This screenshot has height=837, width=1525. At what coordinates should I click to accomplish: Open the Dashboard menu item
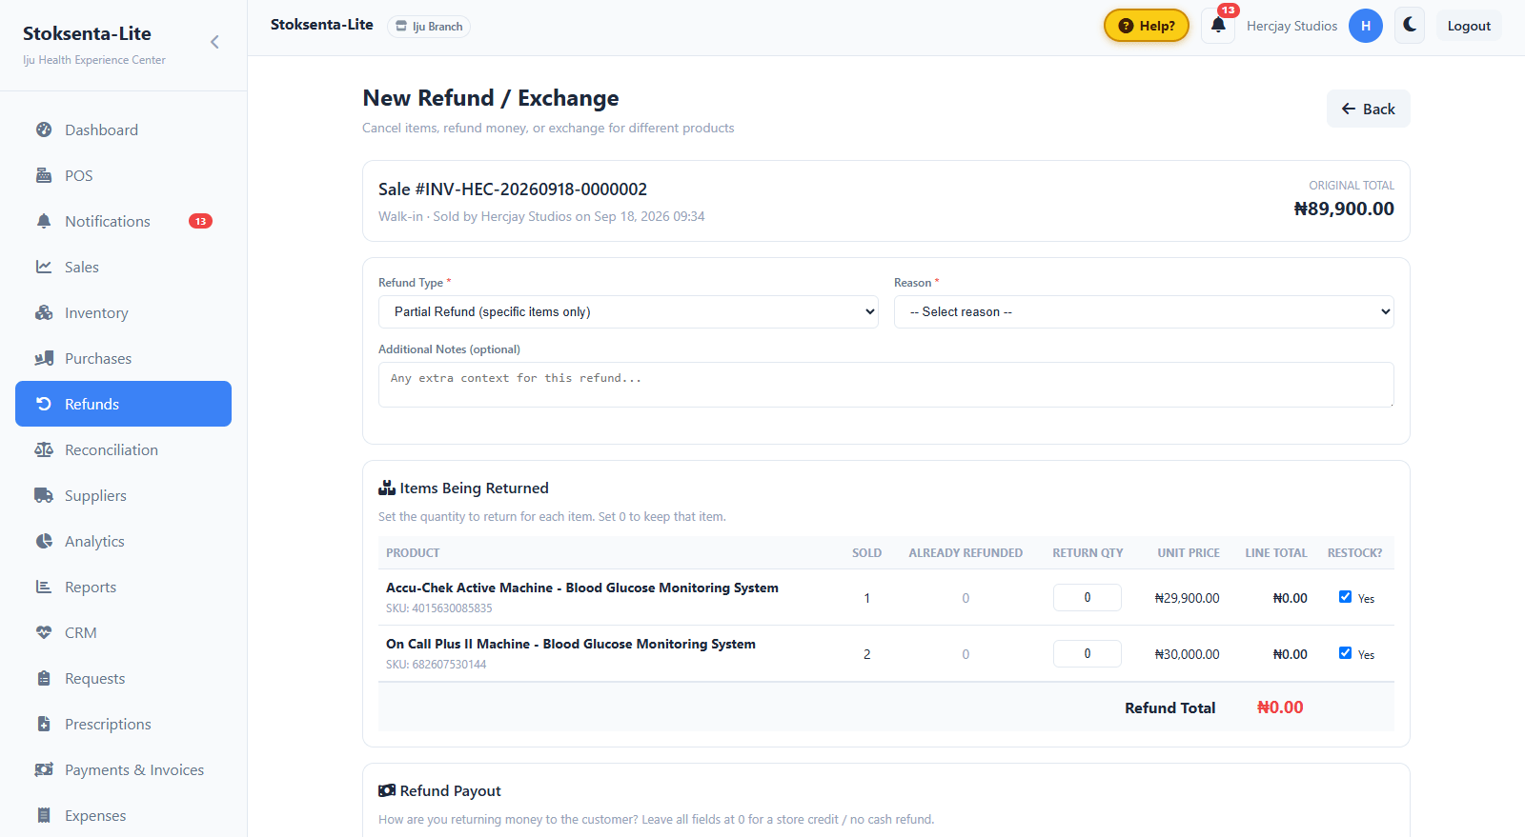point(123,130)
